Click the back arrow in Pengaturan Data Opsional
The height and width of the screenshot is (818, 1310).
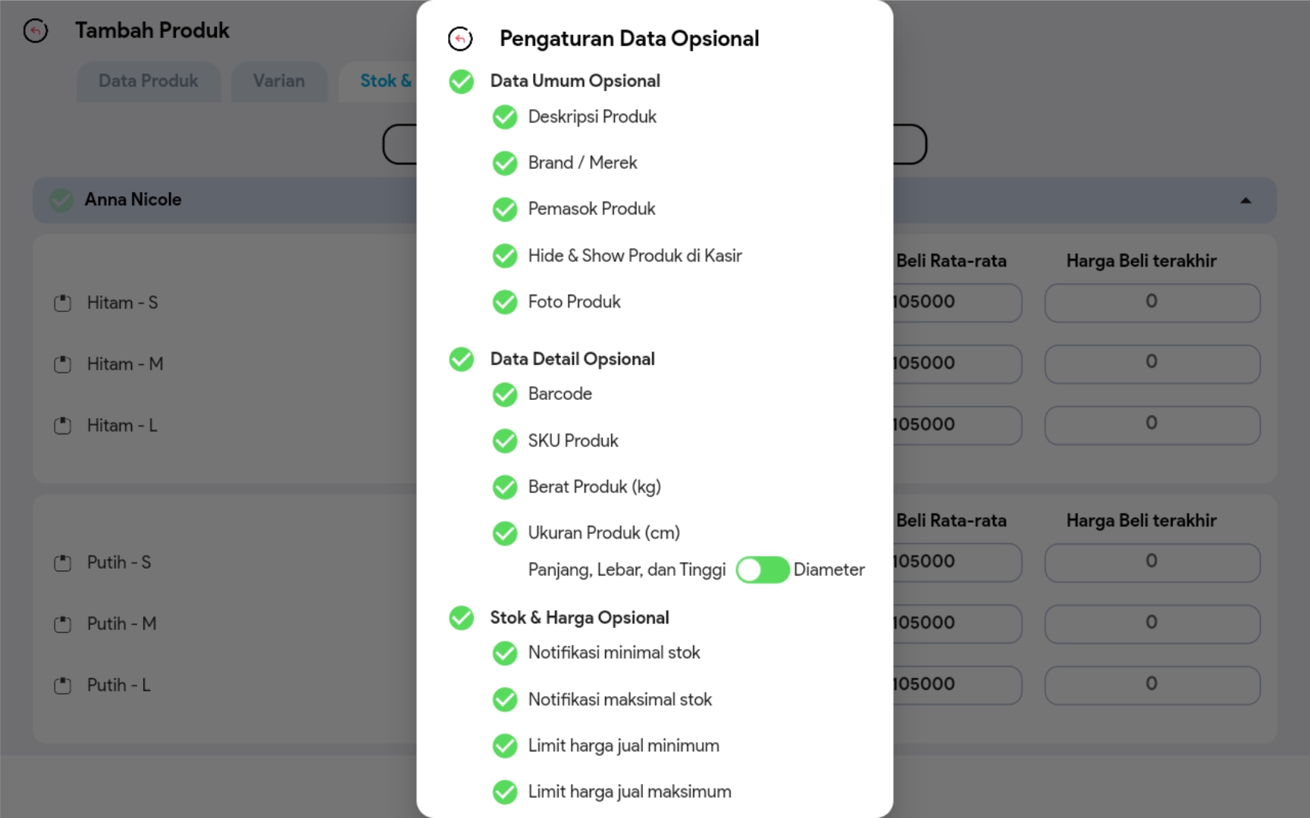click(x=460, y=39)
